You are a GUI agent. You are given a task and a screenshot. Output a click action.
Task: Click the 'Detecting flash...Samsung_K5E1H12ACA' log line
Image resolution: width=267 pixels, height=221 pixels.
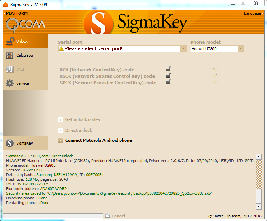click(x=55, y=175)
